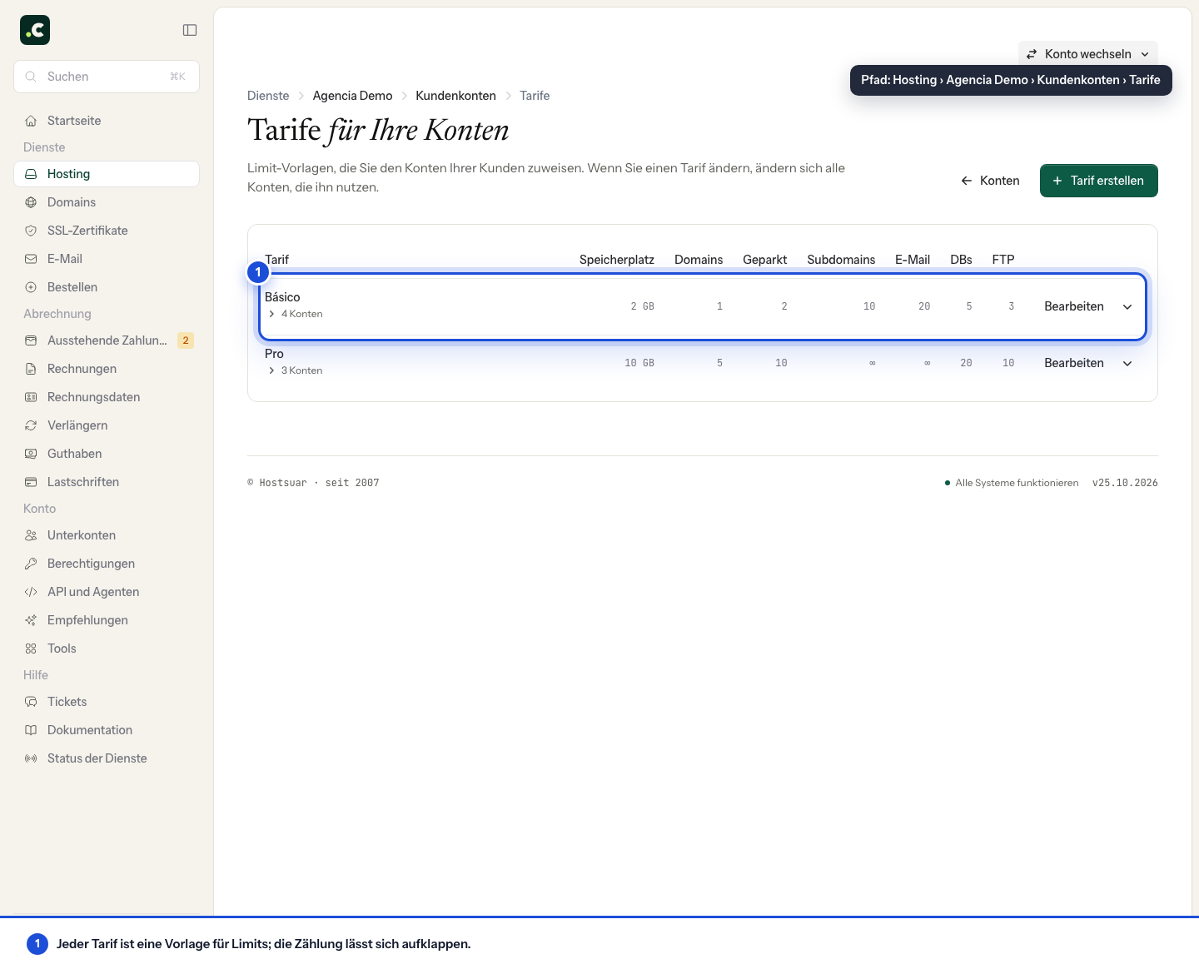Viewport: 1199px width, 969px height.
Task: Click the version text v25.10.2026
Action: click(x=1125, y=483)
